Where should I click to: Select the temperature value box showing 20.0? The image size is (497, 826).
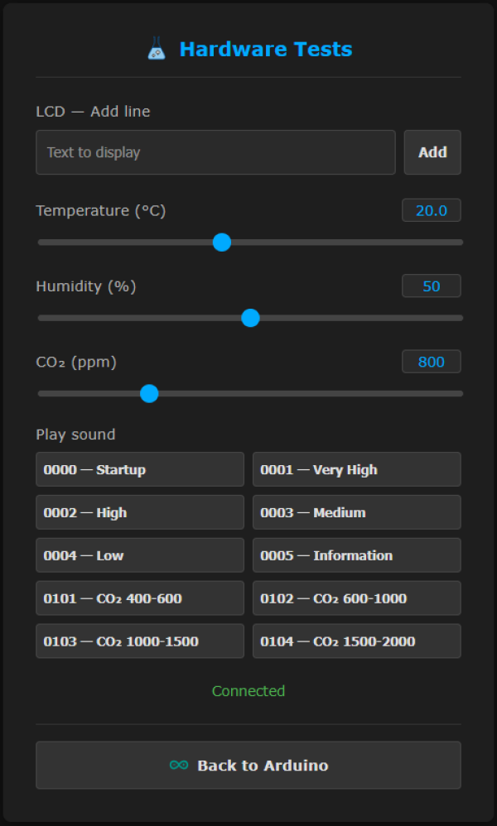pos(431,211)
